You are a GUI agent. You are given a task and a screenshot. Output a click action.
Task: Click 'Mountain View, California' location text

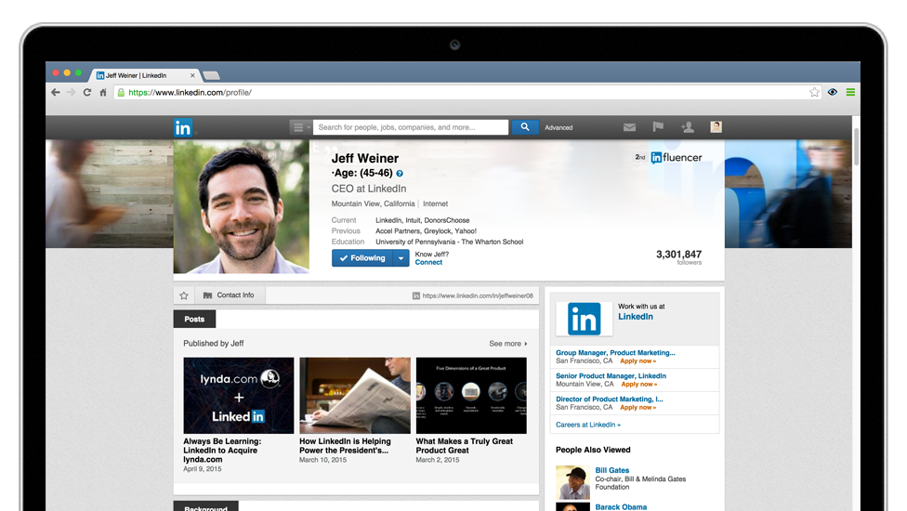click(x=373, y=204)
